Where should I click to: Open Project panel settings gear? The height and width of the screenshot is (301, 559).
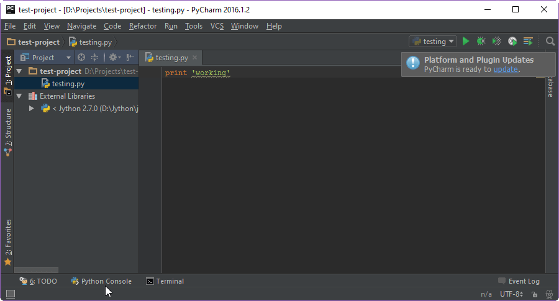pos(114,57)
